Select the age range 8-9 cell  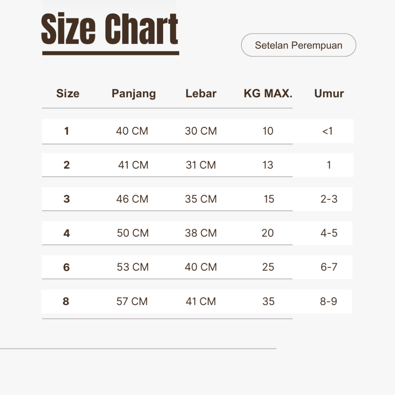pos(329,301)
